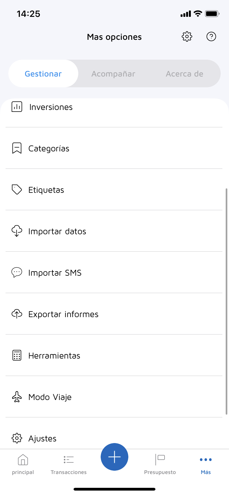Screen dimensions: 229x495
Task: Open the Presupuesto bottom tab
Action: pos(160,465)
